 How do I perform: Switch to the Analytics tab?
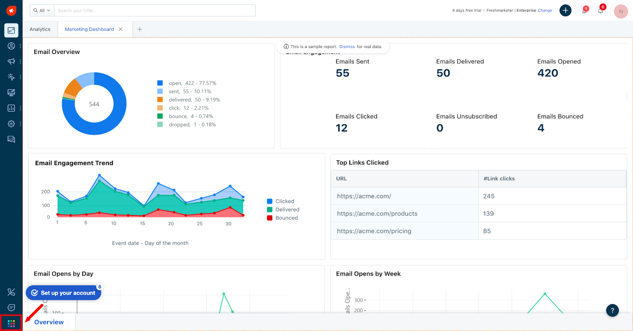point(40,29)
